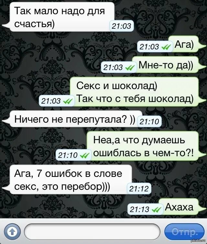Tap the 'Мне-то да))' message bubble
Viewport: 207px width, 244px height.
(166, 65)
